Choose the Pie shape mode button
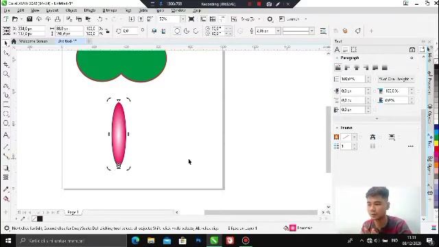The image size is (439, 247). coord(187,31)
